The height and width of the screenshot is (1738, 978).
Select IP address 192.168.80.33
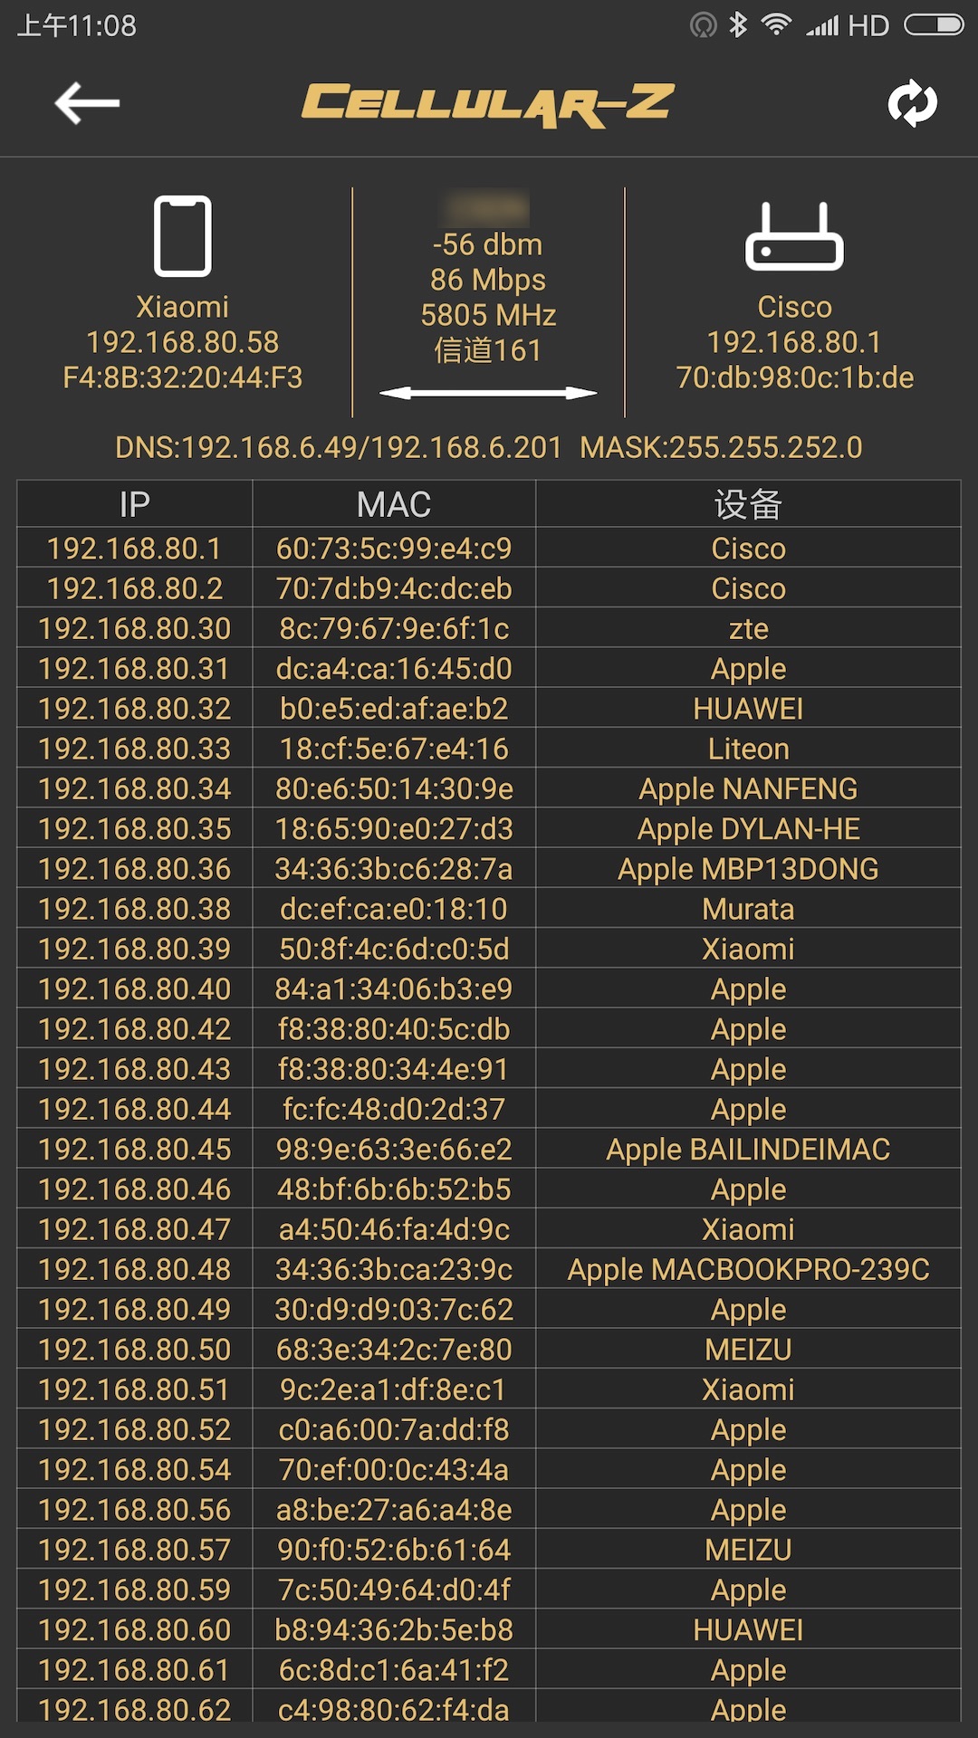pos(135,749)
